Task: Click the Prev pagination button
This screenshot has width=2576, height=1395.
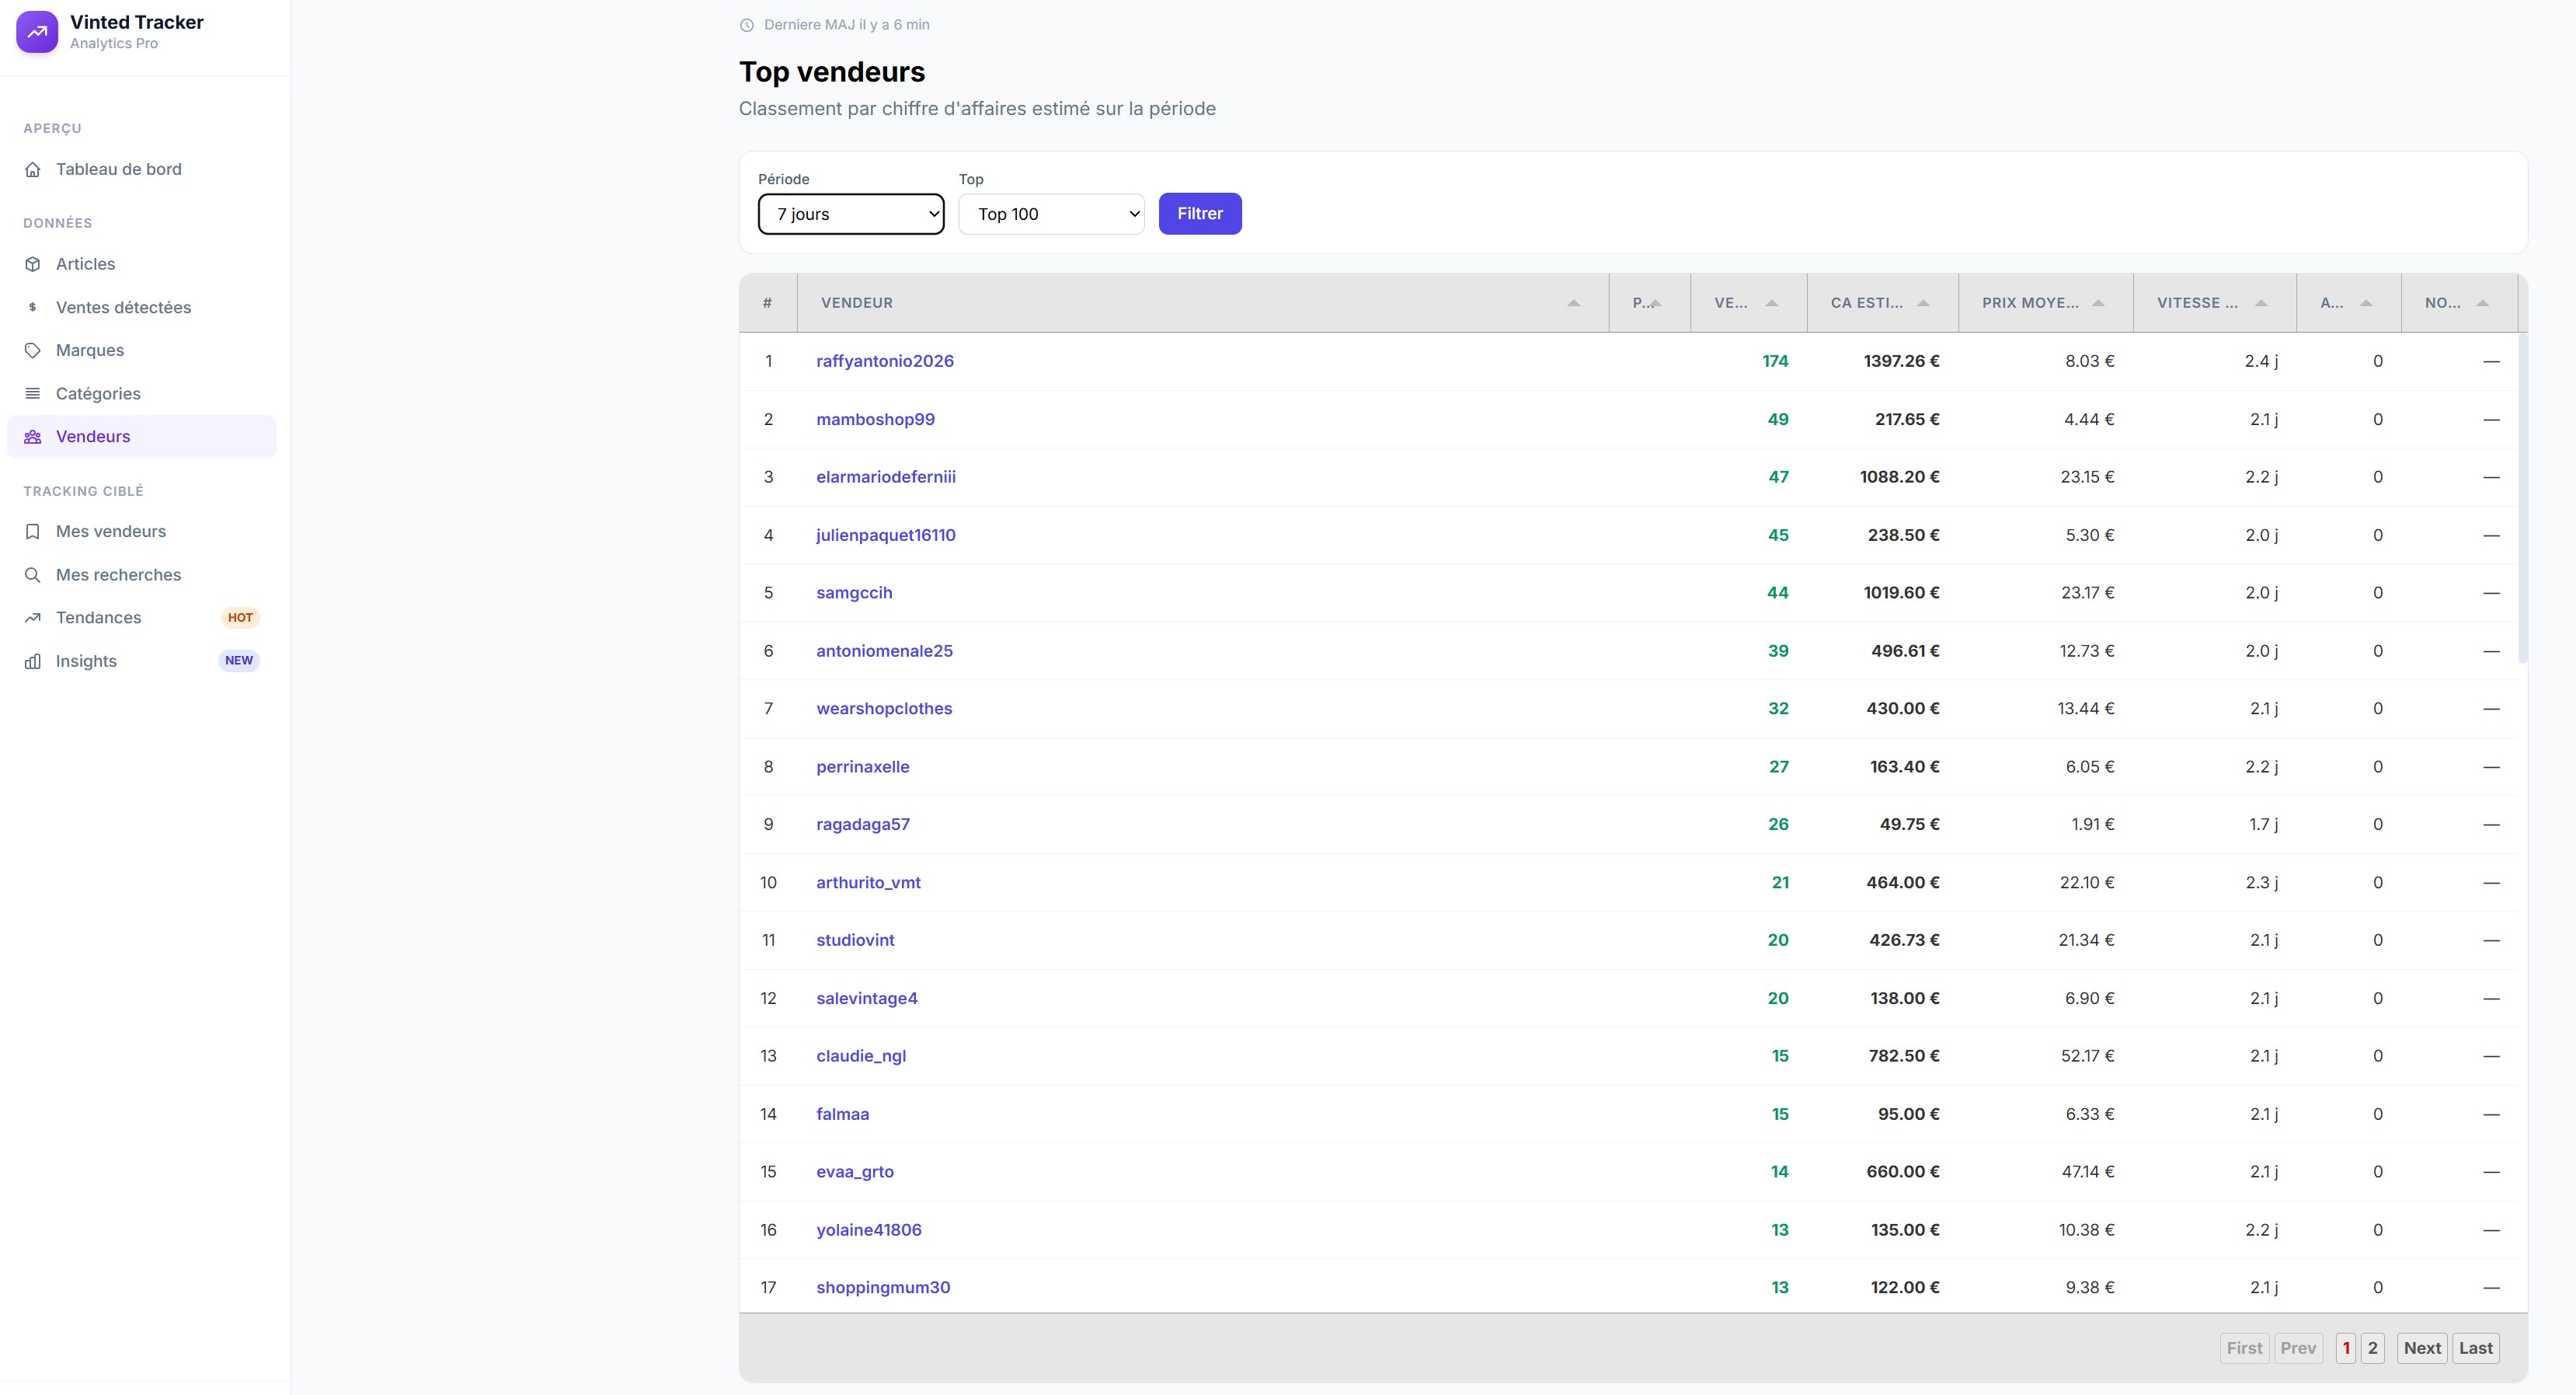Action: tap(2298, 1348)
